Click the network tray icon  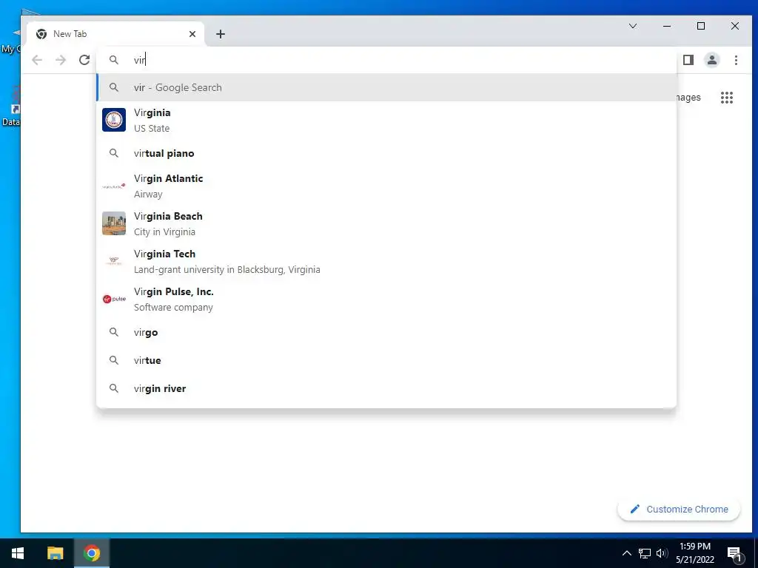pyautogui.click(x=645, y=553)
